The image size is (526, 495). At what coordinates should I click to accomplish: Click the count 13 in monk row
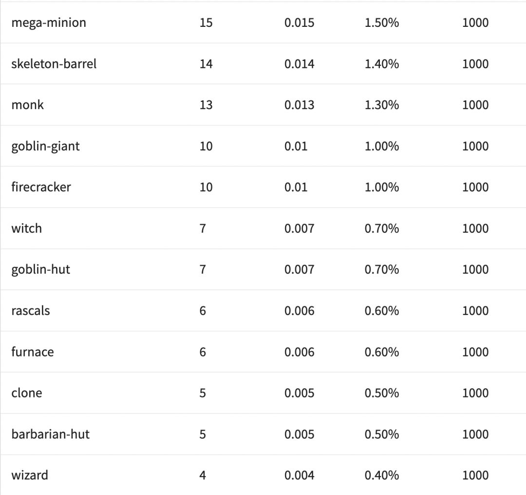[206, 105]
